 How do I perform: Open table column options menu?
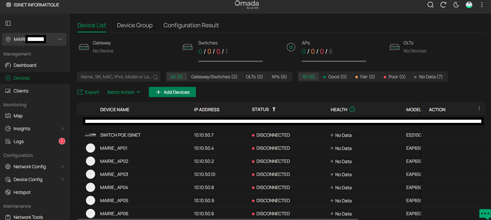click(479, 108)
